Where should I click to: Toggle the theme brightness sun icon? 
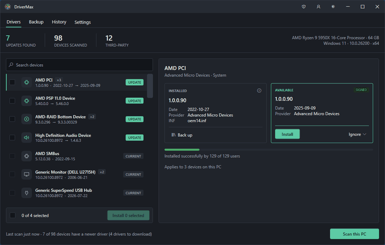[333, 7]
